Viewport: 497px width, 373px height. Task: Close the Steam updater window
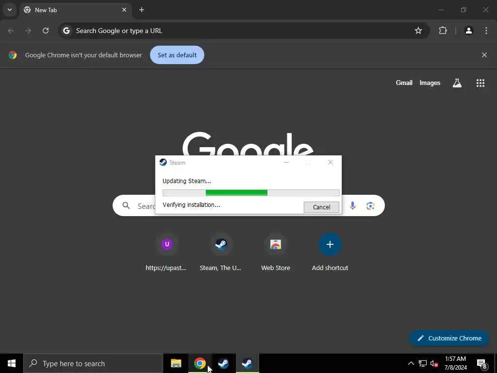point(331,162)
